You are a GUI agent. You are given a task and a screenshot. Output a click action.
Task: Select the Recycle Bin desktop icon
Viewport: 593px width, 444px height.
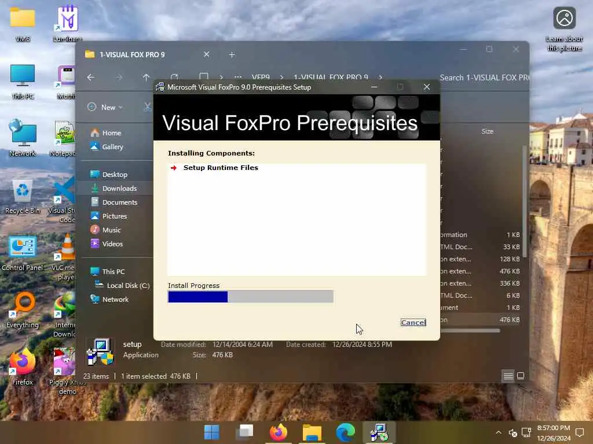[23, 197]
